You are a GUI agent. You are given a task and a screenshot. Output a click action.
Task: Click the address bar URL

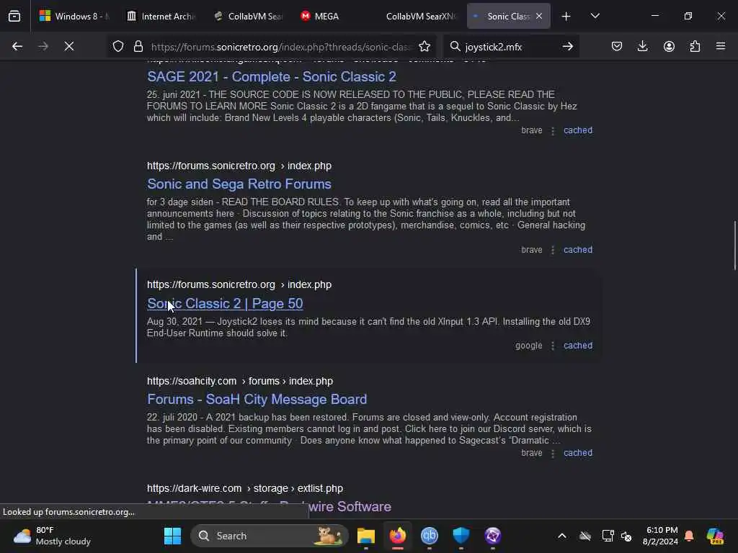[x=280, y=47]
